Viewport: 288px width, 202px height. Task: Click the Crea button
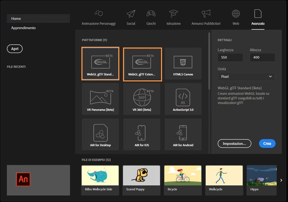pyautogui.click(x=267, y=144)
